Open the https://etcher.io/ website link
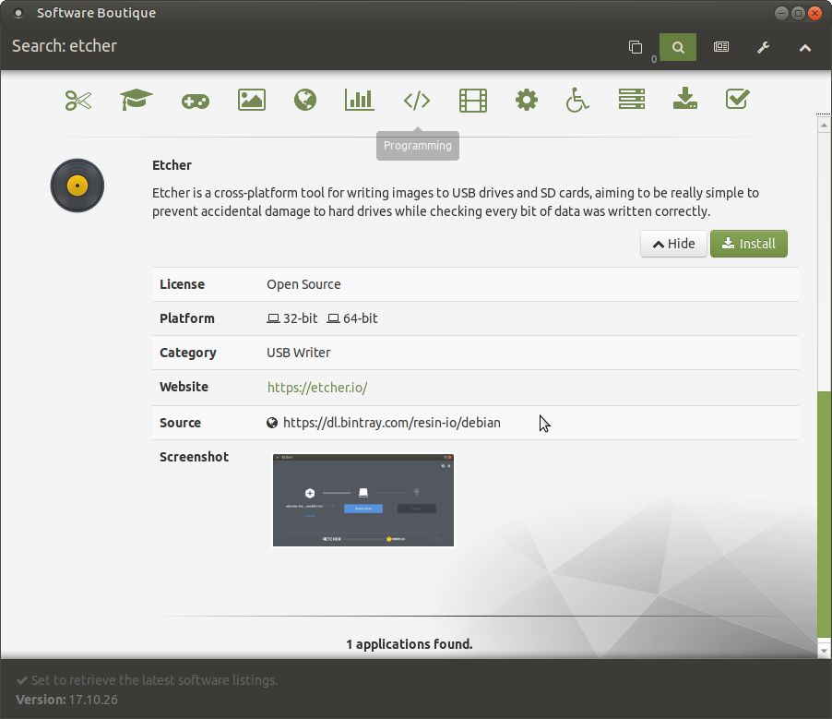This screenshot has width=832, height=719. point(317,388)
